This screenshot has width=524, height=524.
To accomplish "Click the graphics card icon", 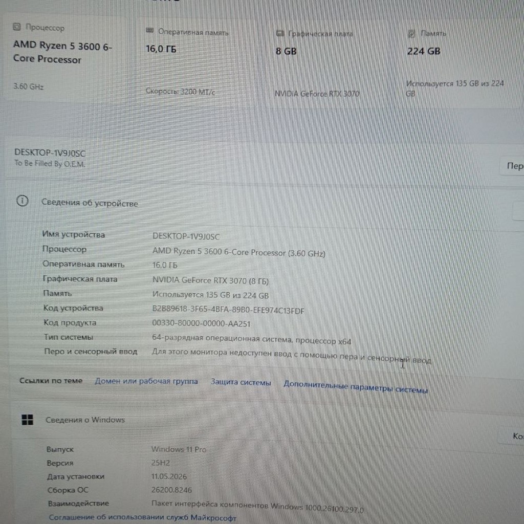I will [x=280, y=33].
